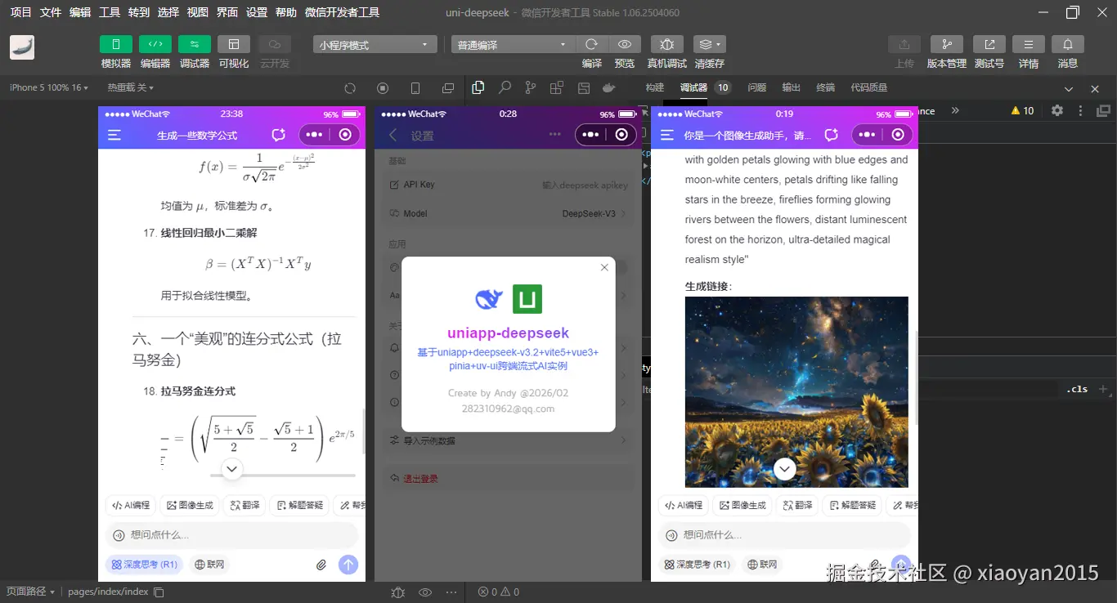Click 图像生成 chip in right simulator
Image resolution: width=1117 pixels, height=603 pixels.
coord(742,505)
